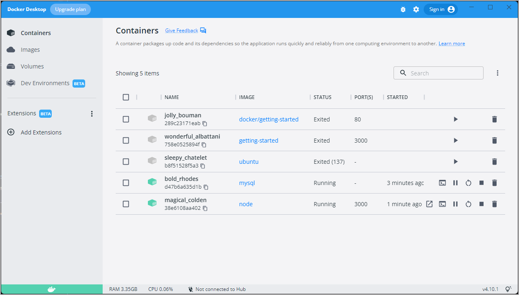Restart the bold_rhodes container
The width and height of the screenshot is (519, 295).
point(468,183)
